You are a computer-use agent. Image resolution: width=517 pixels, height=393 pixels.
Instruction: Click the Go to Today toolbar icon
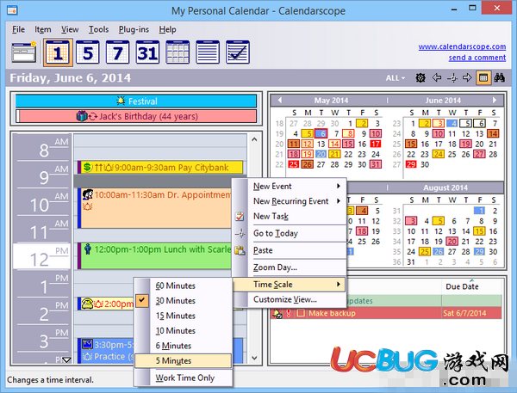point(452,78)
